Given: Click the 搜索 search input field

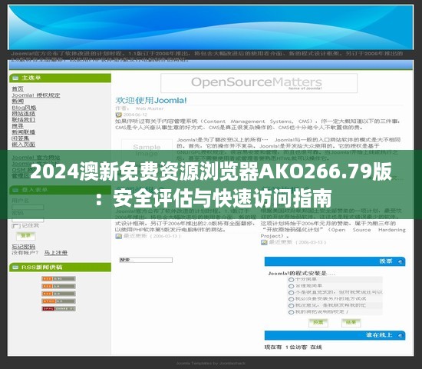Looking at the screenshot, I should (146, 260).
